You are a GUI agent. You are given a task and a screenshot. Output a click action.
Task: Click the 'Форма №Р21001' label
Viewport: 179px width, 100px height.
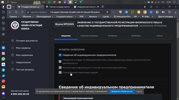point(65,24)
